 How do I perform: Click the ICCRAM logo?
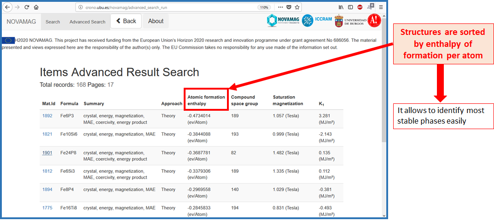click(317, 20)
